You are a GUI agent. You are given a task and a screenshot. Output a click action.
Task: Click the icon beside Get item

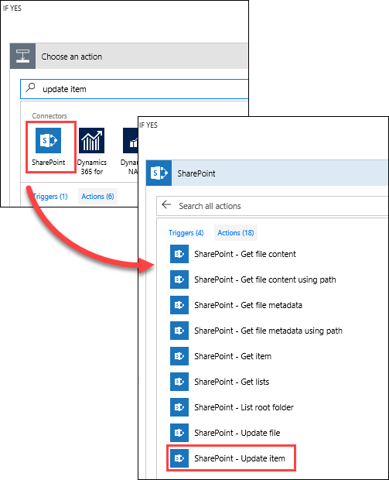pos(179,356)
